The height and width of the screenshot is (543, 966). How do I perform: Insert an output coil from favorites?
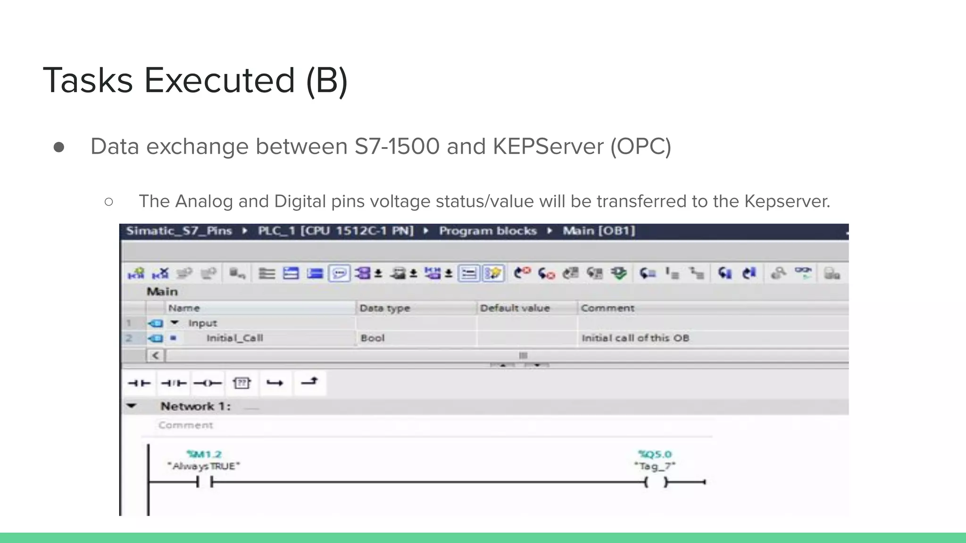(208, 383)
